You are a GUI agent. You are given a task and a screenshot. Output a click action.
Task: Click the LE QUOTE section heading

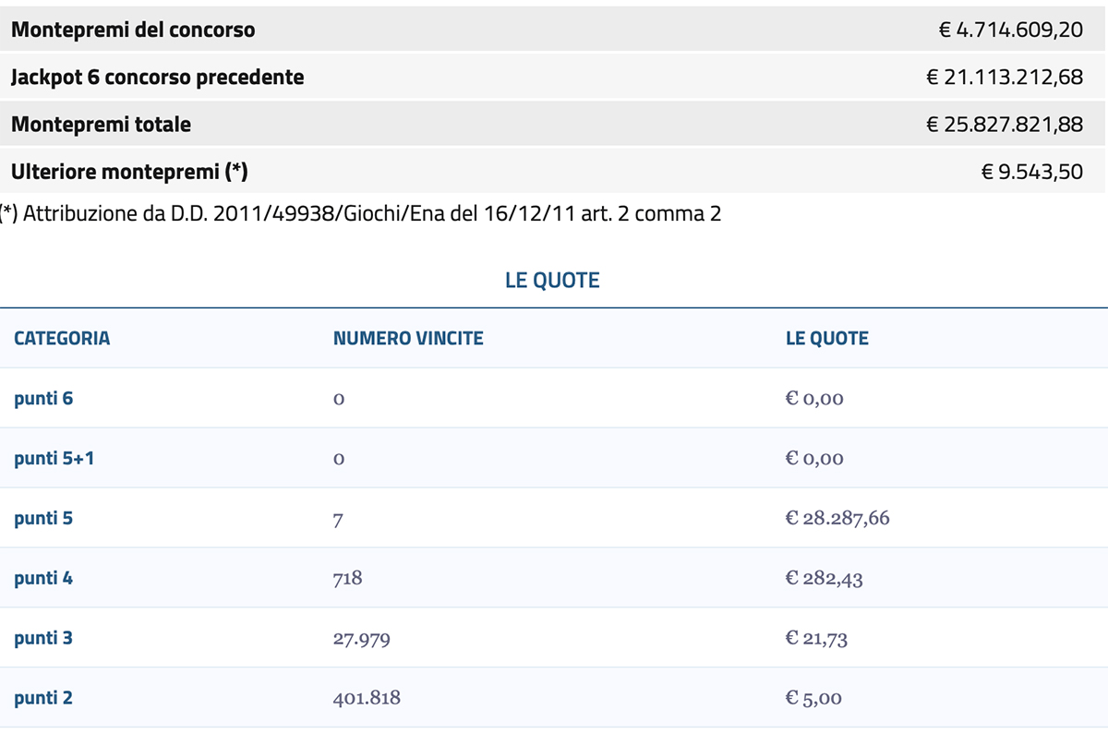pyautogui.click(x=552, y=280)
